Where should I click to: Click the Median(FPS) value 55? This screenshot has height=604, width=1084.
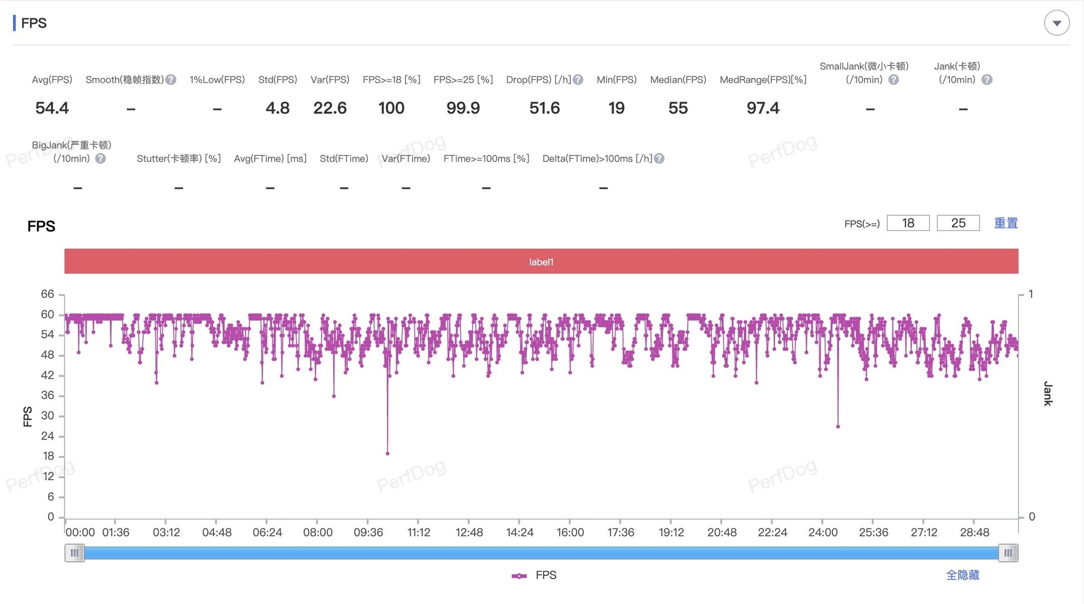(677, 108)
